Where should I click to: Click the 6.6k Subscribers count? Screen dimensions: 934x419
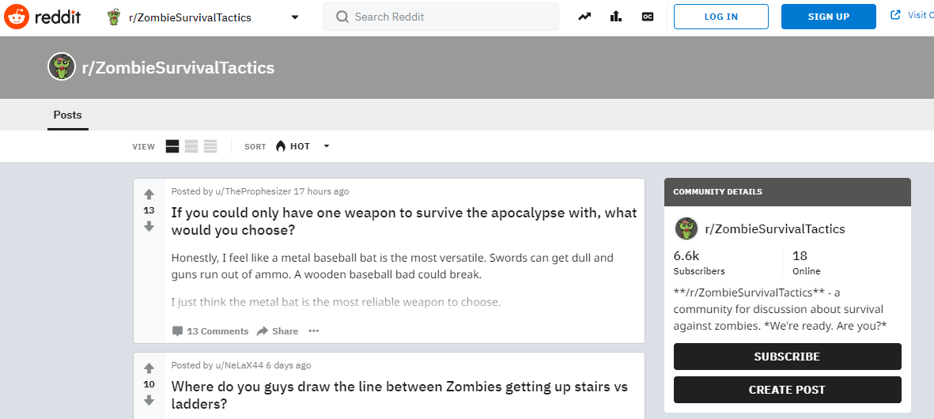point(698,262)
